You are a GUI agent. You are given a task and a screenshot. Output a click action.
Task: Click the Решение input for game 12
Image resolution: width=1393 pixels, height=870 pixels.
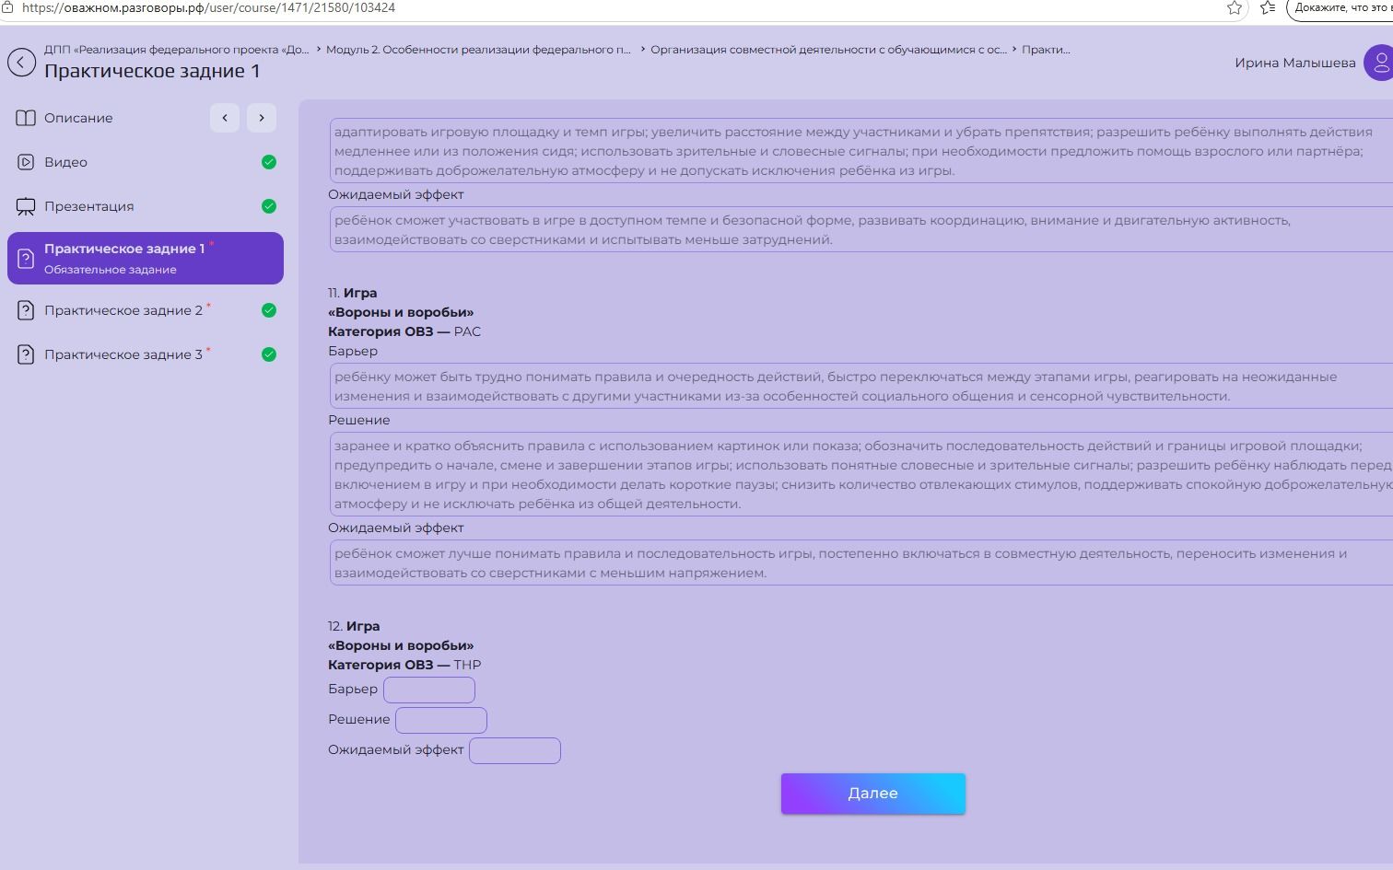(441, 720)
